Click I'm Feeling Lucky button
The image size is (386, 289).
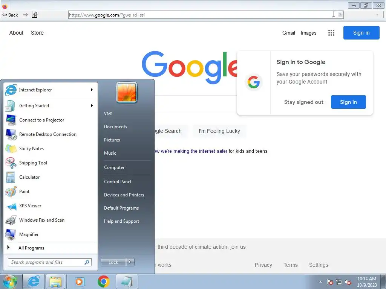coord(219,131)
